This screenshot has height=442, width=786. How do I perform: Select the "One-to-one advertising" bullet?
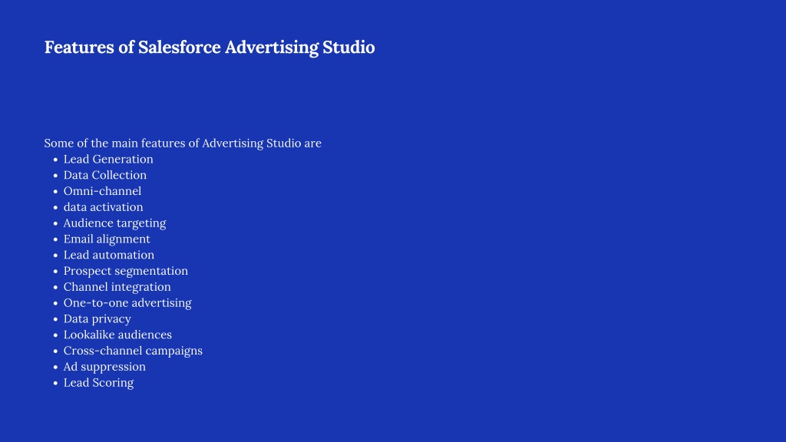(127, 303)
